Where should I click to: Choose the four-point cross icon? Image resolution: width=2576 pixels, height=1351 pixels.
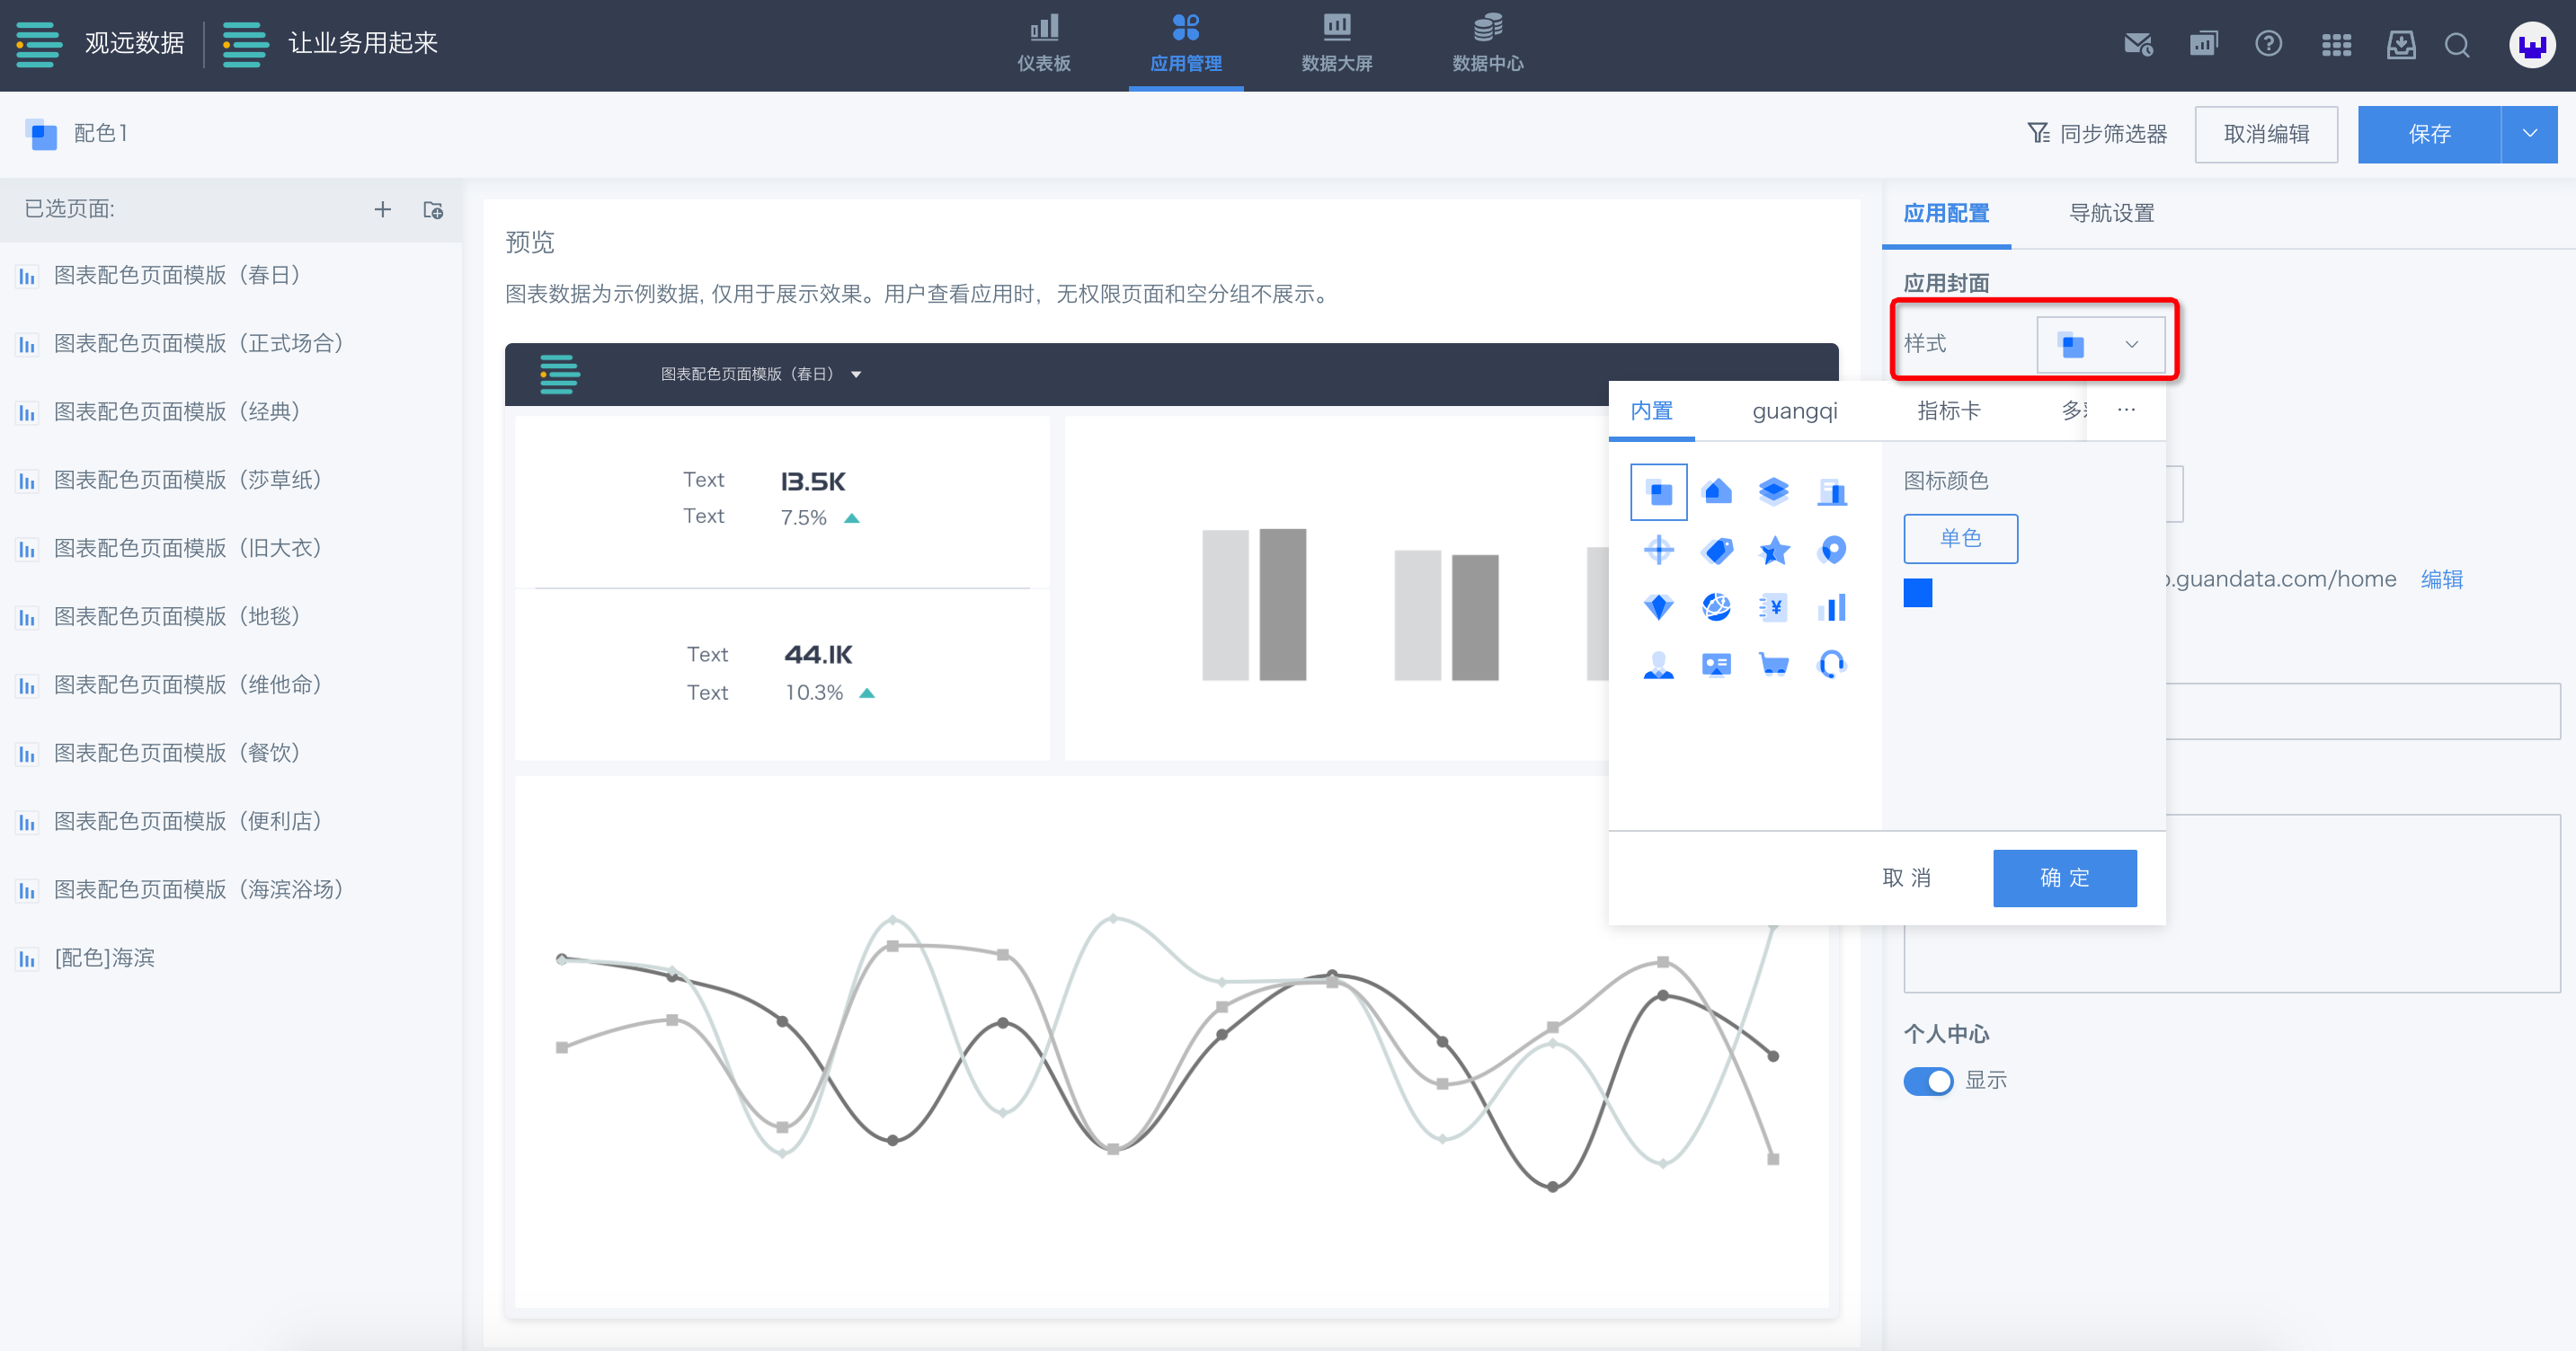click(x=1658, y=550)
